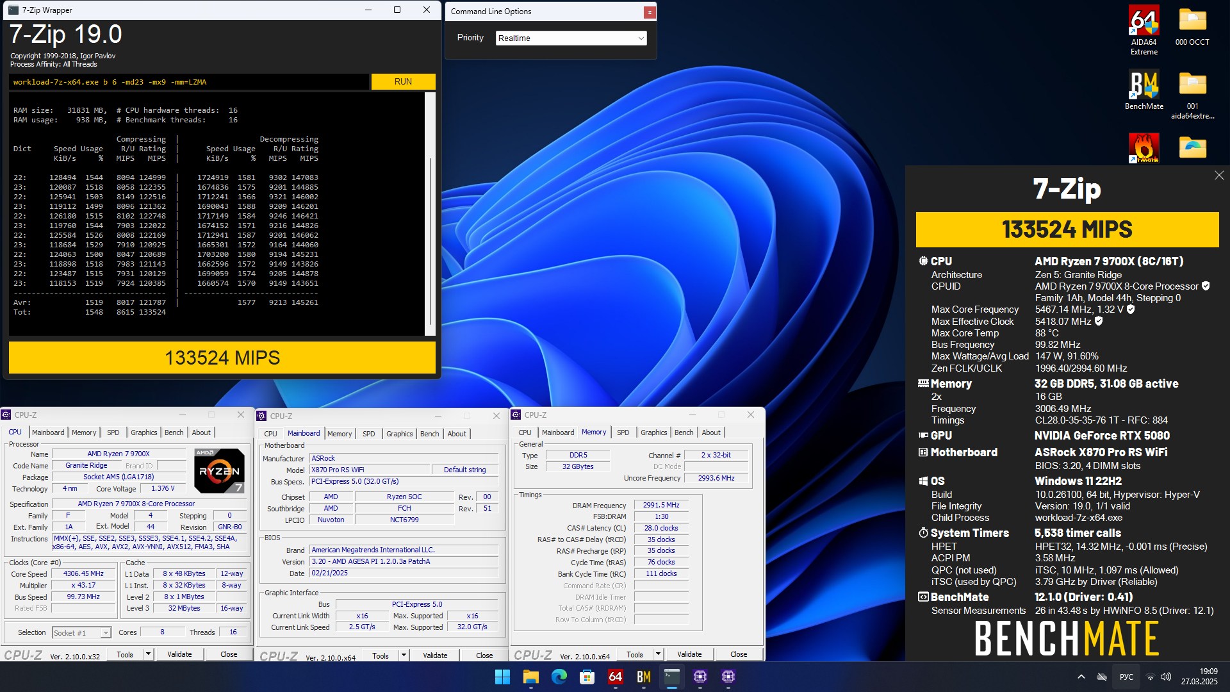The height and width of the screenshot is (692, 1230).
Task: Click Uncore Frequency 2993.6 MHz value
Action: (716, 478)
